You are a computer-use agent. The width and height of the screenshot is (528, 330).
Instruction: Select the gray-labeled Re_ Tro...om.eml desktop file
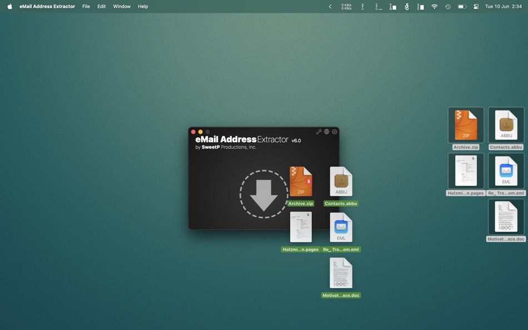(x=506, y=175)
